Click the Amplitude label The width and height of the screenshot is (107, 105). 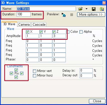14,36
